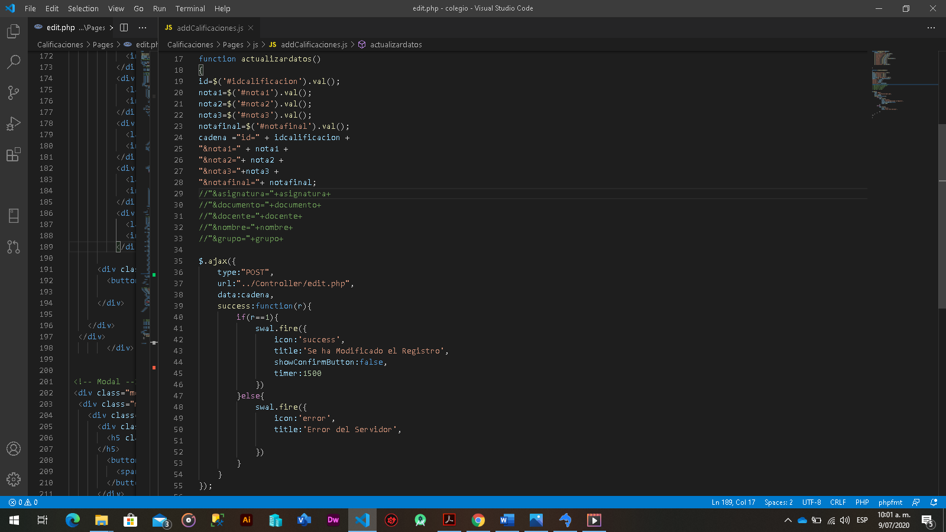
Task: Click Calificaciones breadcrumb in left editor
Action: [x=60, y=44]
